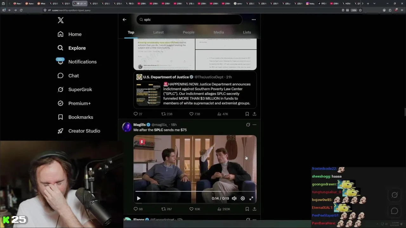Bookmark the post with 738 likes
406x228 pixels.
pos(247,114)
